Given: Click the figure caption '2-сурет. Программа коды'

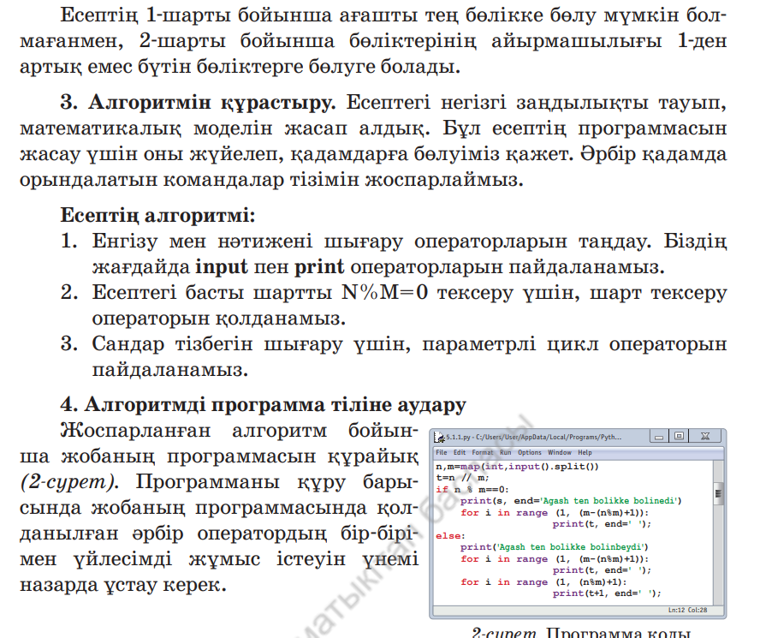Looking at the screenshot, I should [x=580, y=632].
